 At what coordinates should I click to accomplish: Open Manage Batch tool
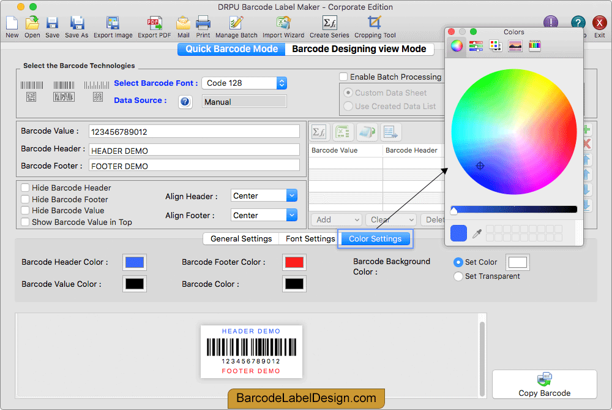pyautogui.click(x=236, y=23)
